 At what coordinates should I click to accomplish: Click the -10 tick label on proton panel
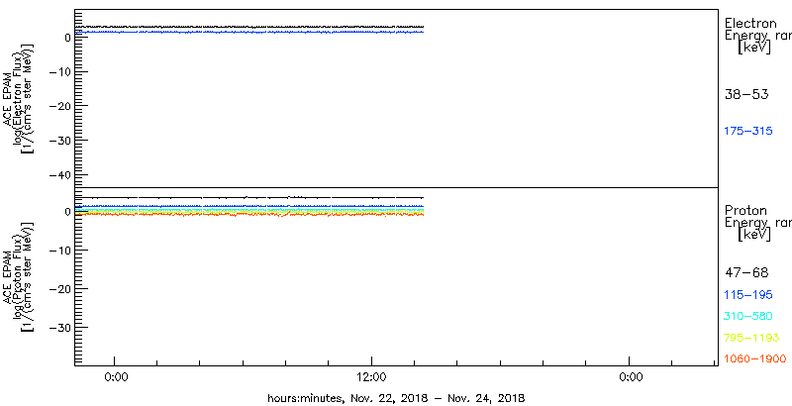pyautogui.click(x=59, y=250)
